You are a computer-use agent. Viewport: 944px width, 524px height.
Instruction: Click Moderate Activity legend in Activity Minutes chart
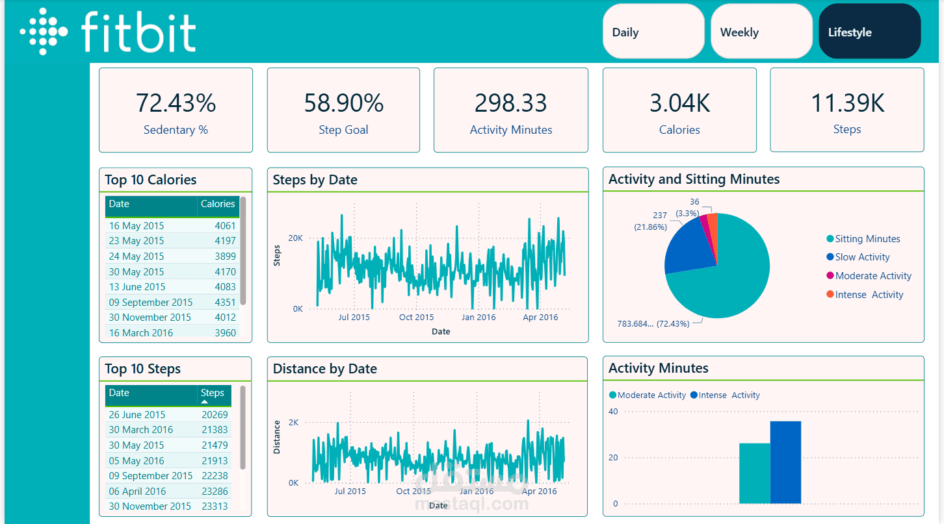[x=648, y=395]
